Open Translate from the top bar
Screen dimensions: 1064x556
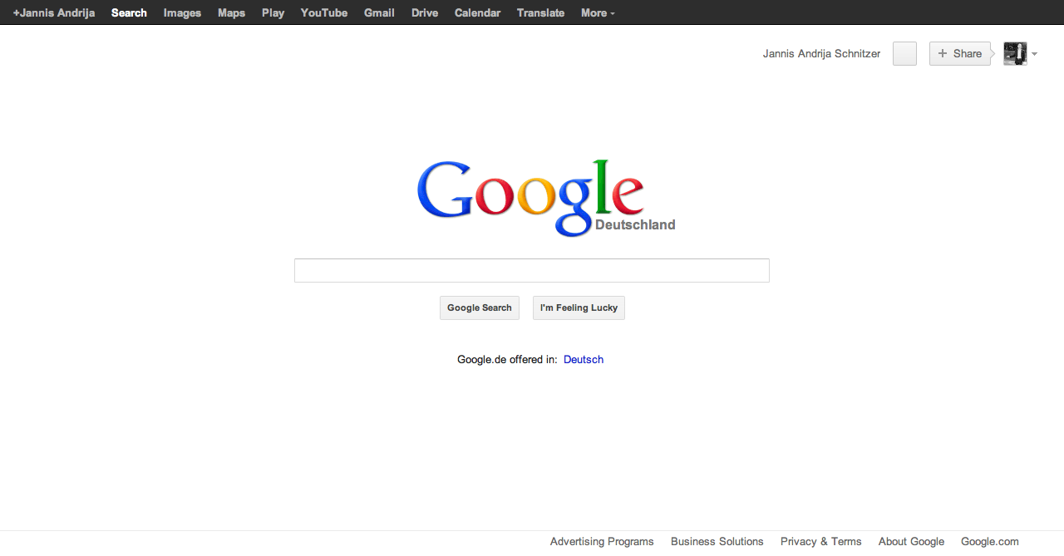point(540,12)
